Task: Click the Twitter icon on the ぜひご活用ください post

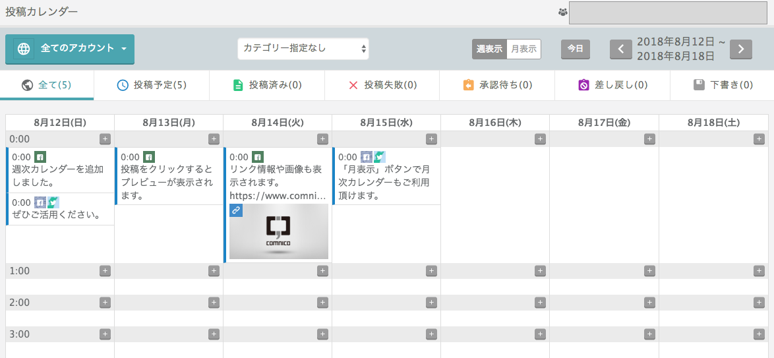Action: 53,202
